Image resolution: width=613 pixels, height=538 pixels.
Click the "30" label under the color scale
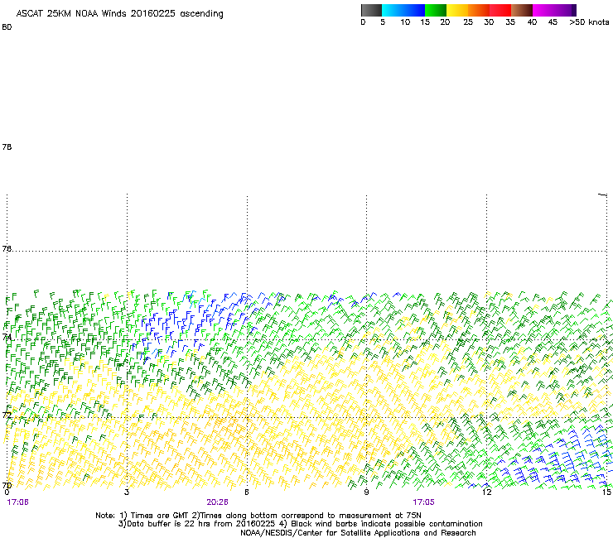489,22
